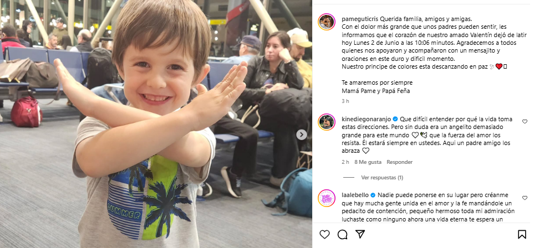Click Responder under kinediegonaranjo's comment
The width and height of the screenshot is (534, 248).
coord(399,162)
